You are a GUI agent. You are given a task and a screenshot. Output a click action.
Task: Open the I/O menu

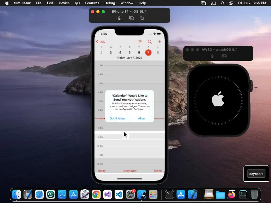click(78, 3)
